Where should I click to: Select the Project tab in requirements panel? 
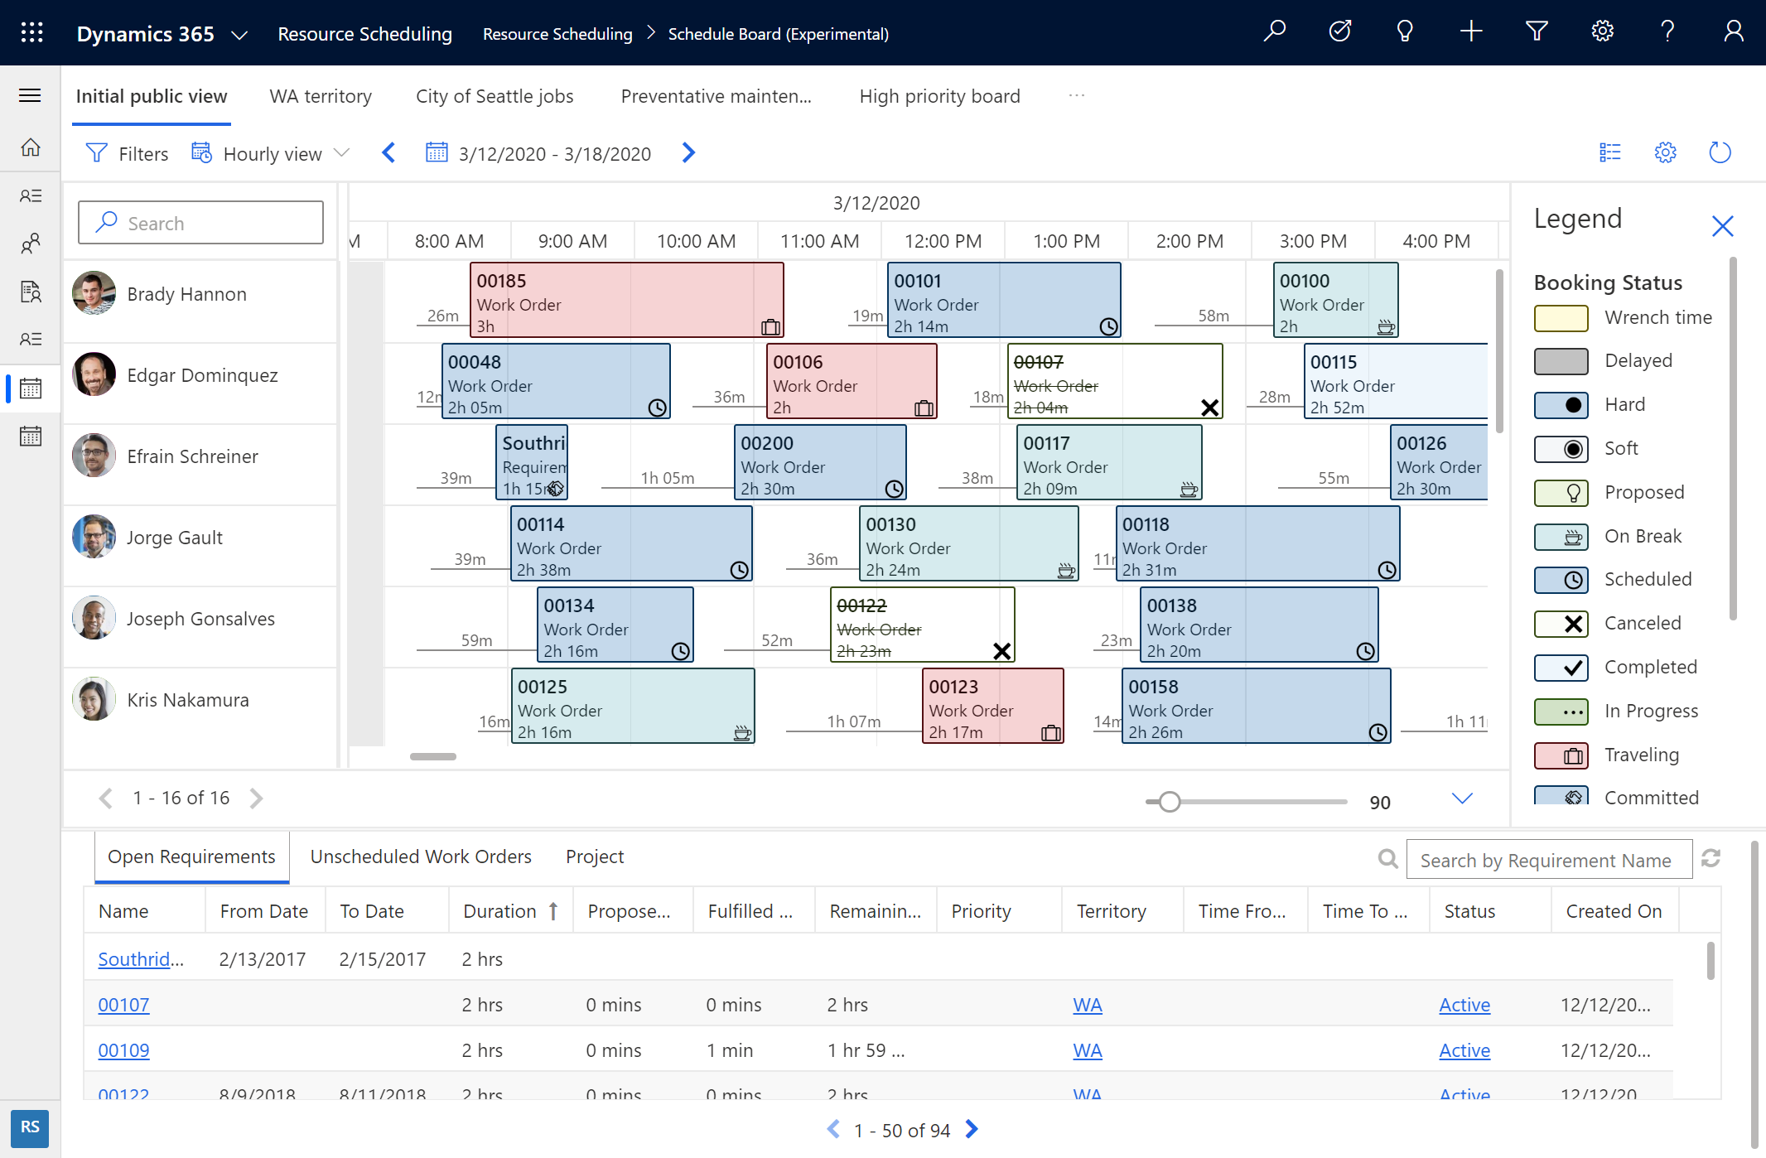coord(594,856)
